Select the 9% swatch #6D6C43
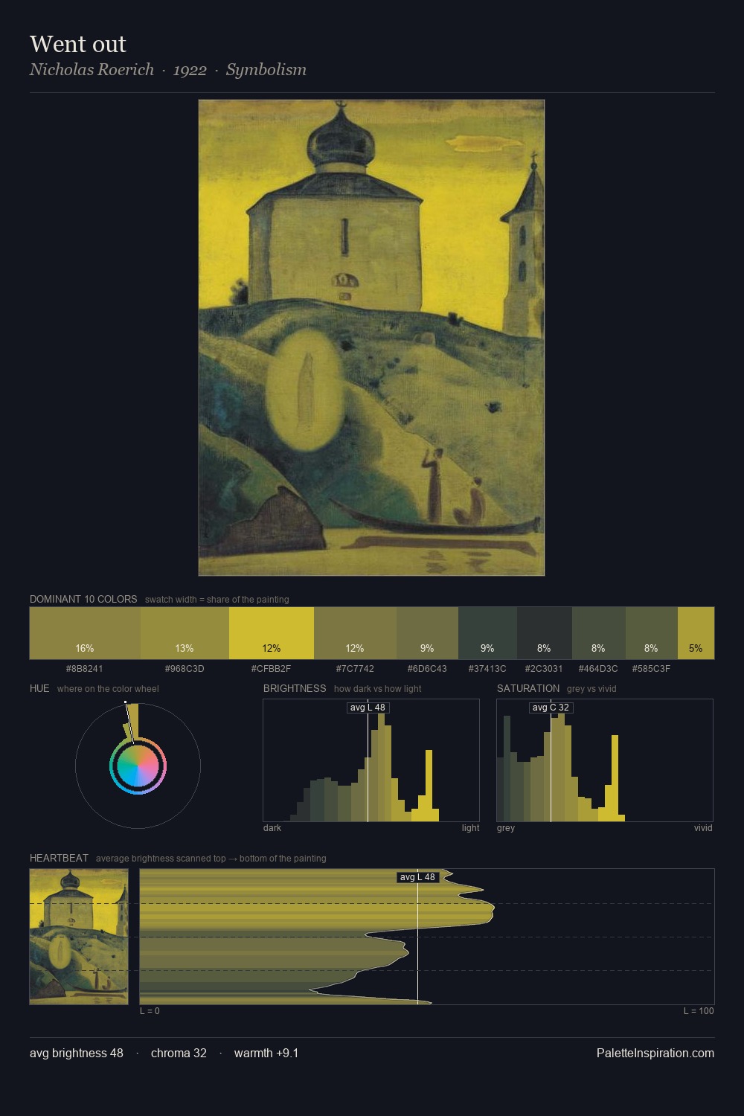The width and height of the screenshot is (744, 1116). [x=427, y=633]
